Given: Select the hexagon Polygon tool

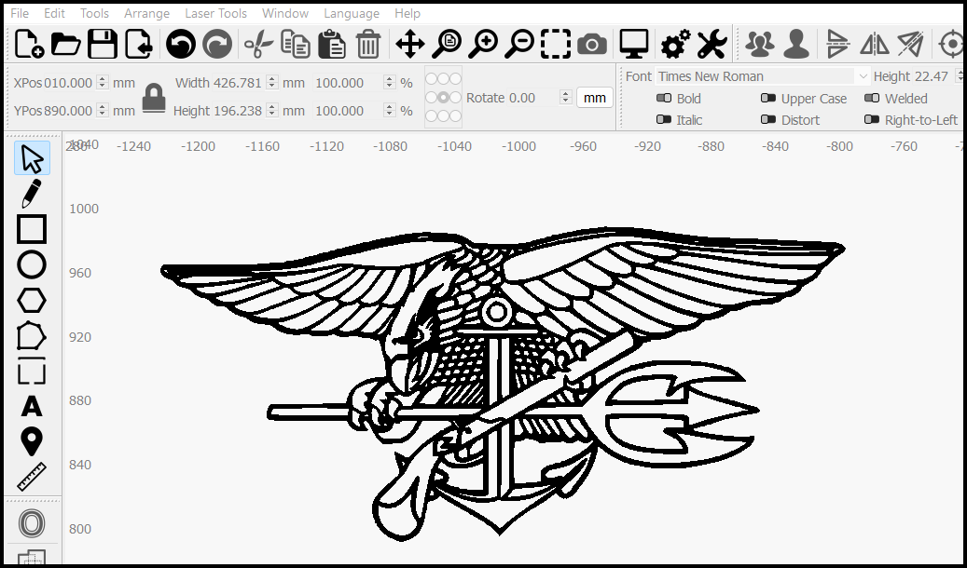Looking at the screenshot, I should pos(32,301).
